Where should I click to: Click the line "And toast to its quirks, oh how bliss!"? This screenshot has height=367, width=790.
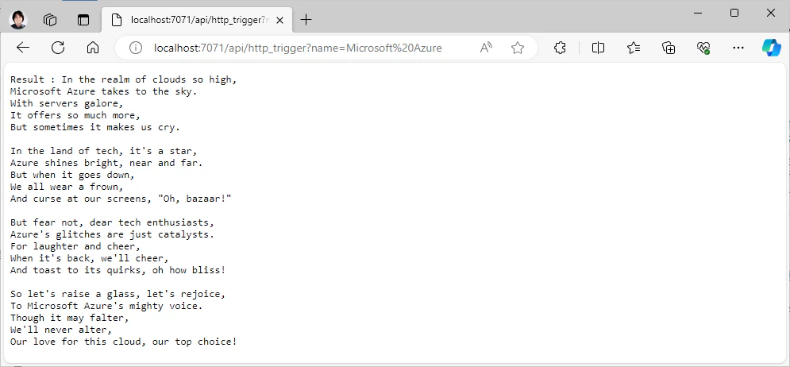(118, 270)
